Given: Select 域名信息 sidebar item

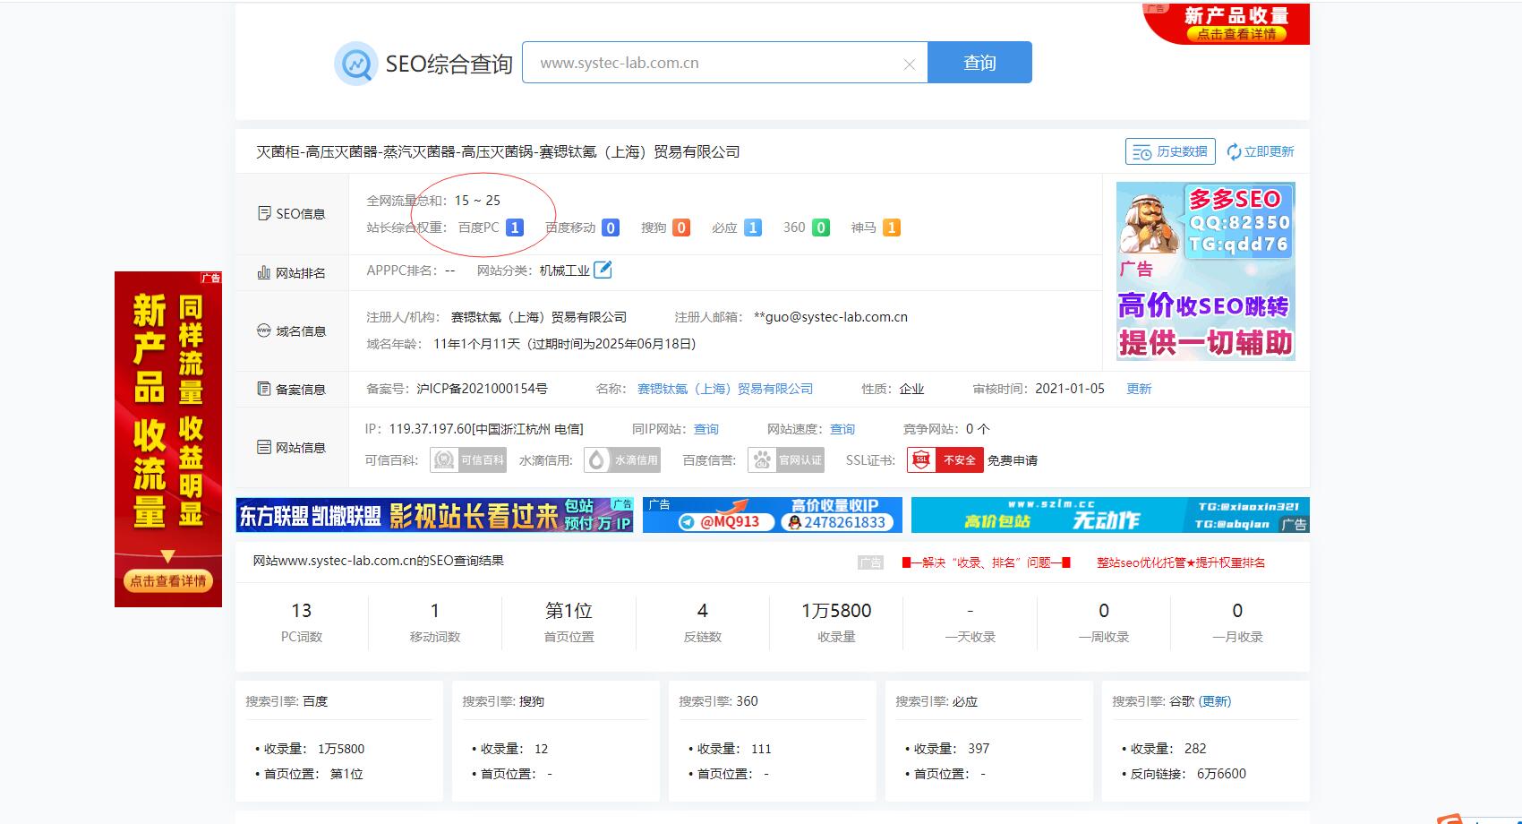Looking at the screenshot, I should point(292,331).
